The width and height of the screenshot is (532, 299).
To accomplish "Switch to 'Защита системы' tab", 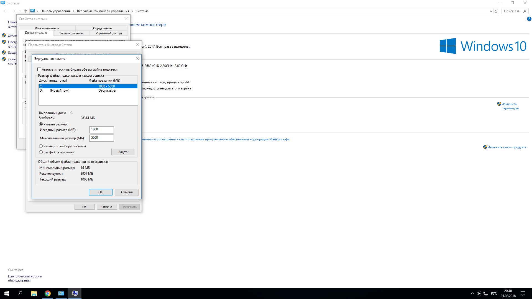I will pos(71,33).
